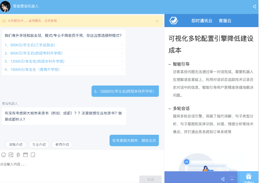Click the robot avatar in header
The image size is (259, 183).
(x=5, y=6)
